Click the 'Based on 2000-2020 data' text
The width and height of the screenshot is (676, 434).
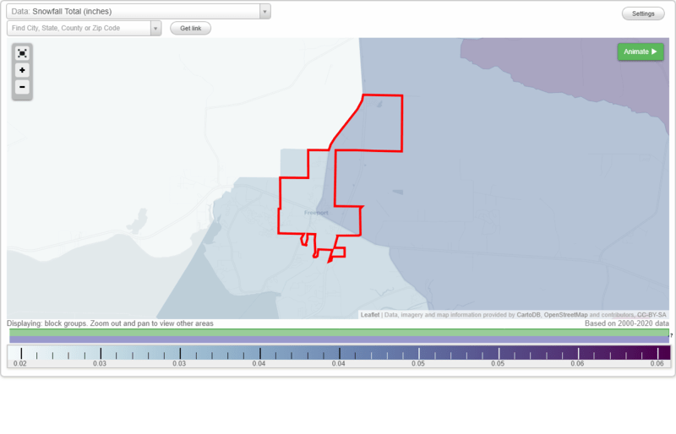pos(626,323)
